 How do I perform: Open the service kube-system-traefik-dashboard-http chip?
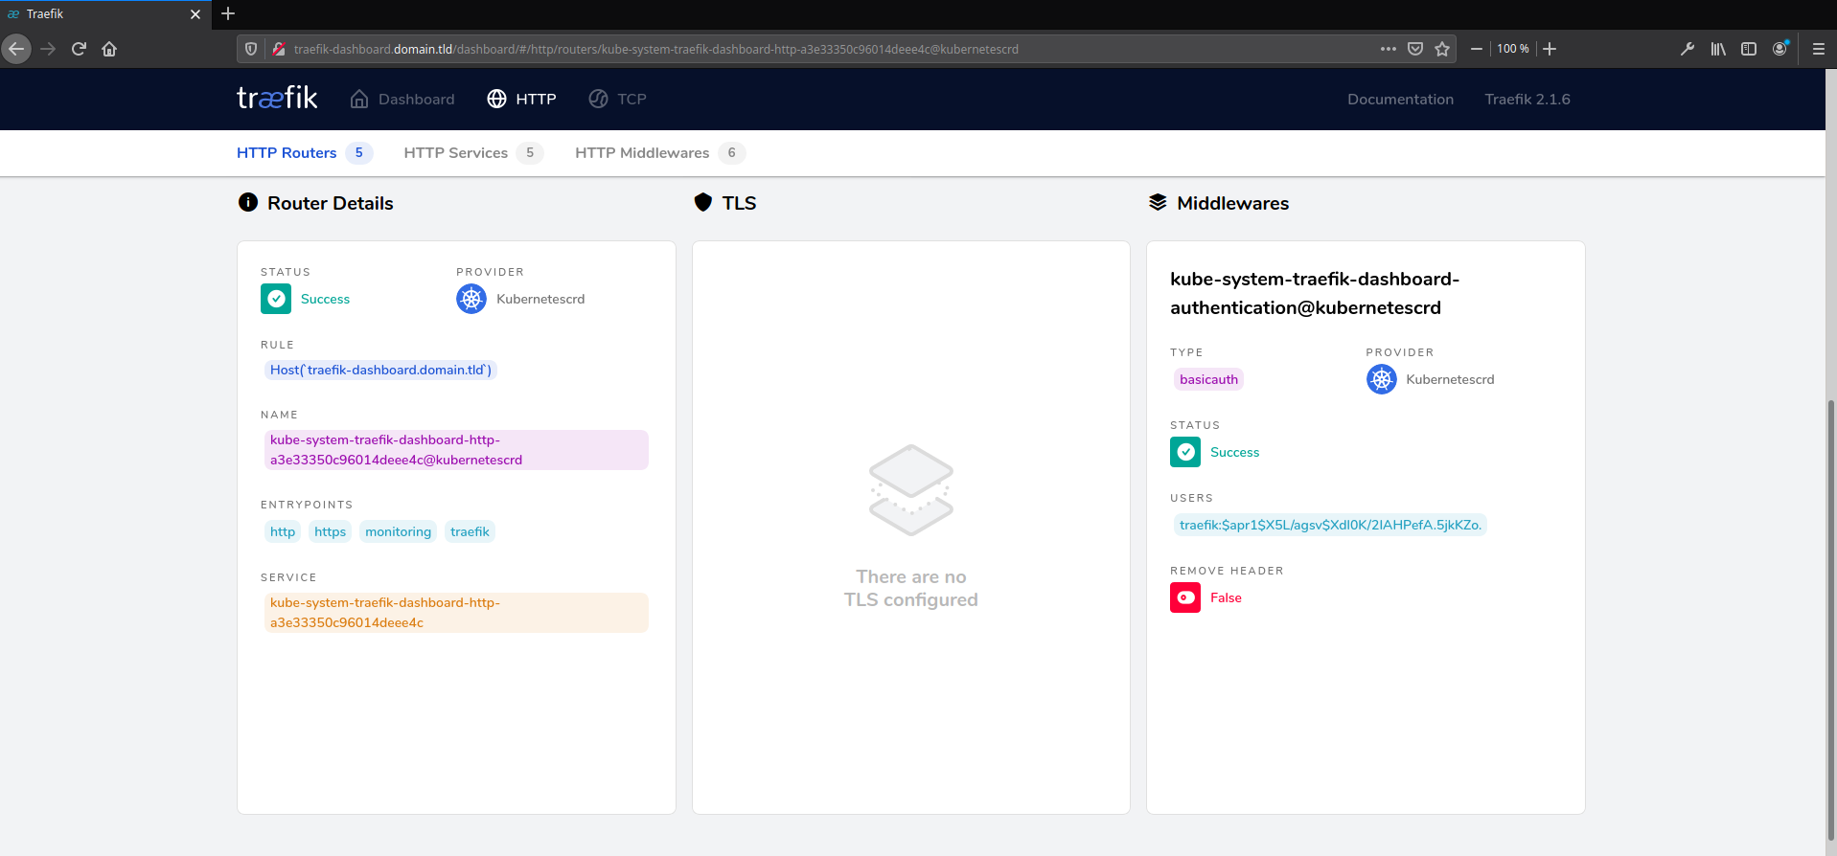456,613
